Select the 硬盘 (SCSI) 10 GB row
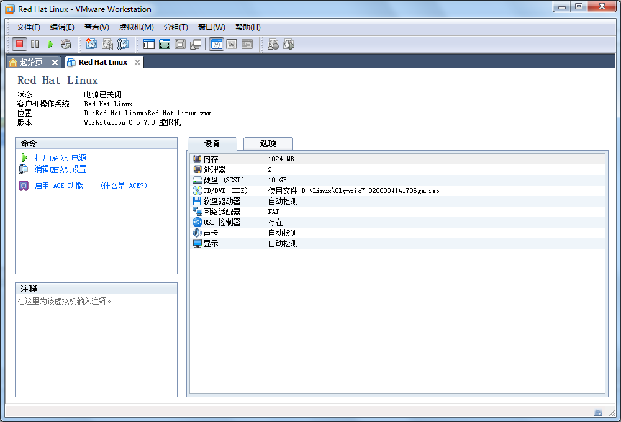Viewport: 621px width, 422px height. tap(397, 180)
